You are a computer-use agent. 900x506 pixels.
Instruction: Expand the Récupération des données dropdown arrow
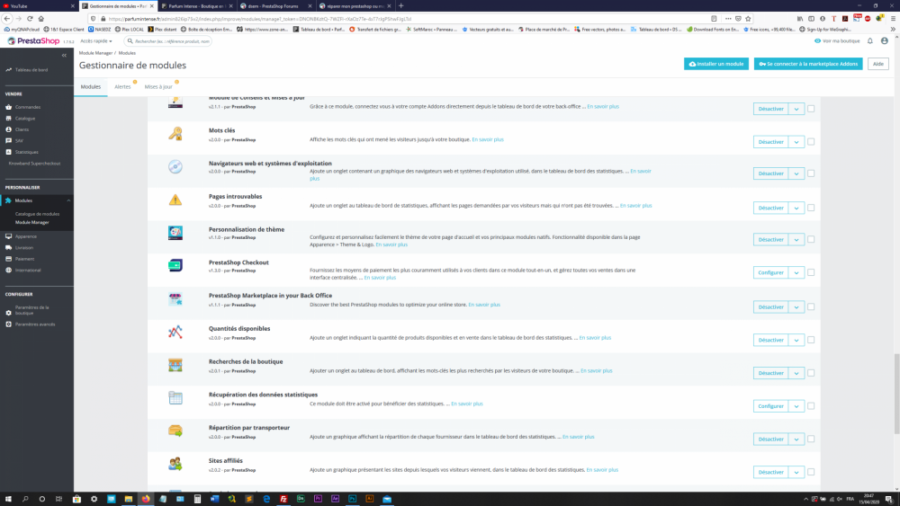pyautogui.click(x=796, y=405)
